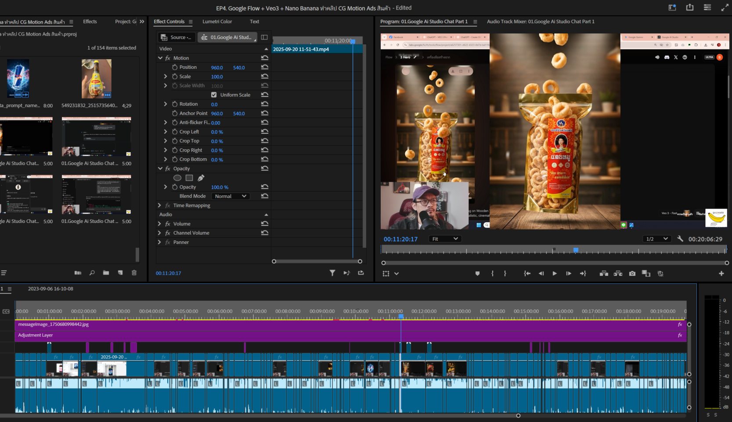Expand the Volume audio effect
The image size is (732, 422).
159,224
